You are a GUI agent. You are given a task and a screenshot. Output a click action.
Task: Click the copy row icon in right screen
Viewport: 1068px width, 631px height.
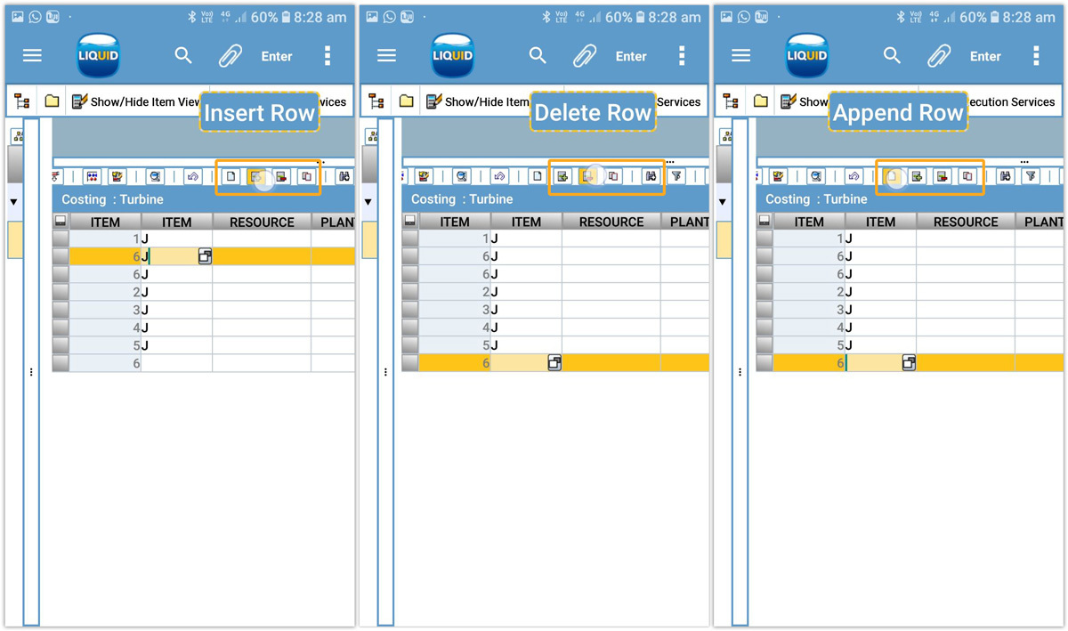[967, 177]
